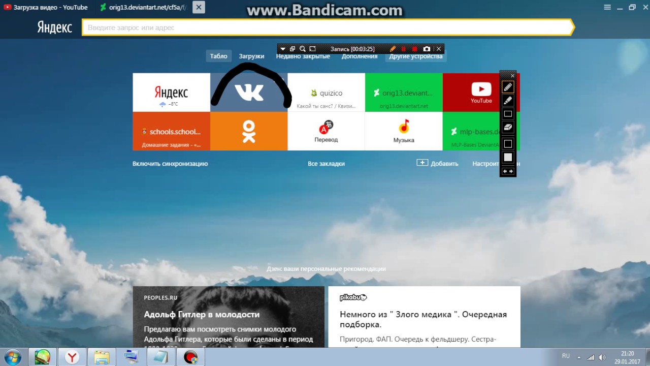Click the RU language indicator
This screenshot has height=366, width=650.
point(566,356)
